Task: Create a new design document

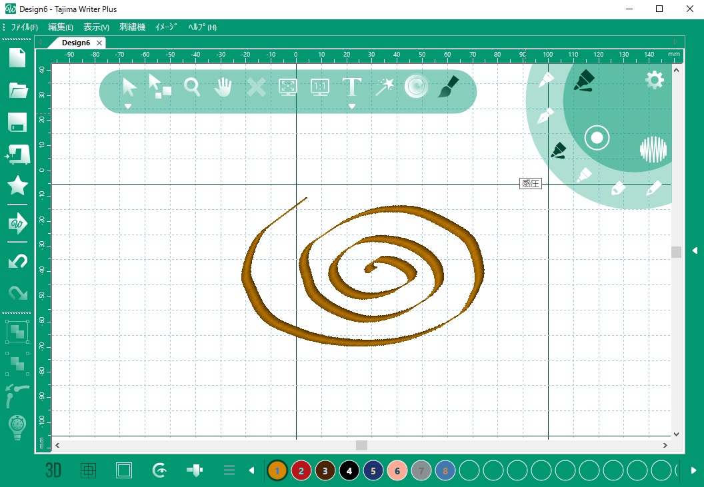Action: (17, 58)
